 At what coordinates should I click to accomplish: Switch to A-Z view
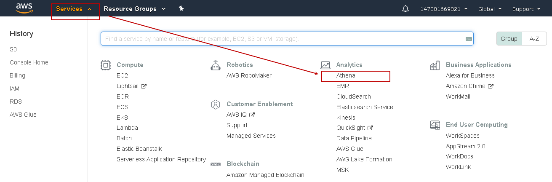[x=534, y=39]
